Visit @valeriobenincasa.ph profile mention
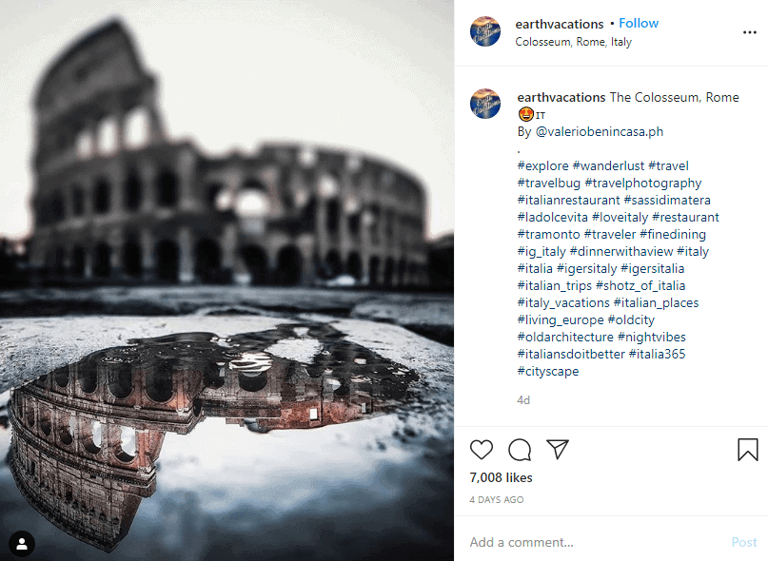The image size is (768, 561). point(600,131)
